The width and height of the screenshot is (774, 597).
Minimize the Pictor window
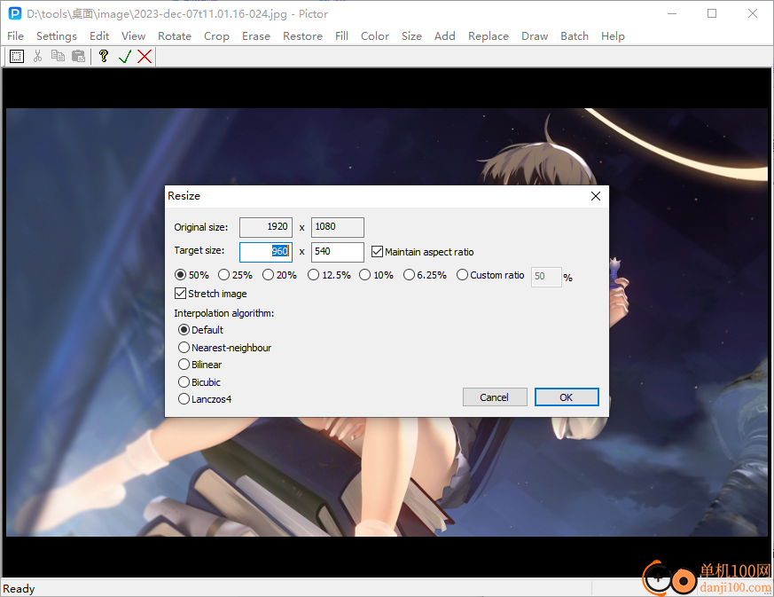coord(672,14)
